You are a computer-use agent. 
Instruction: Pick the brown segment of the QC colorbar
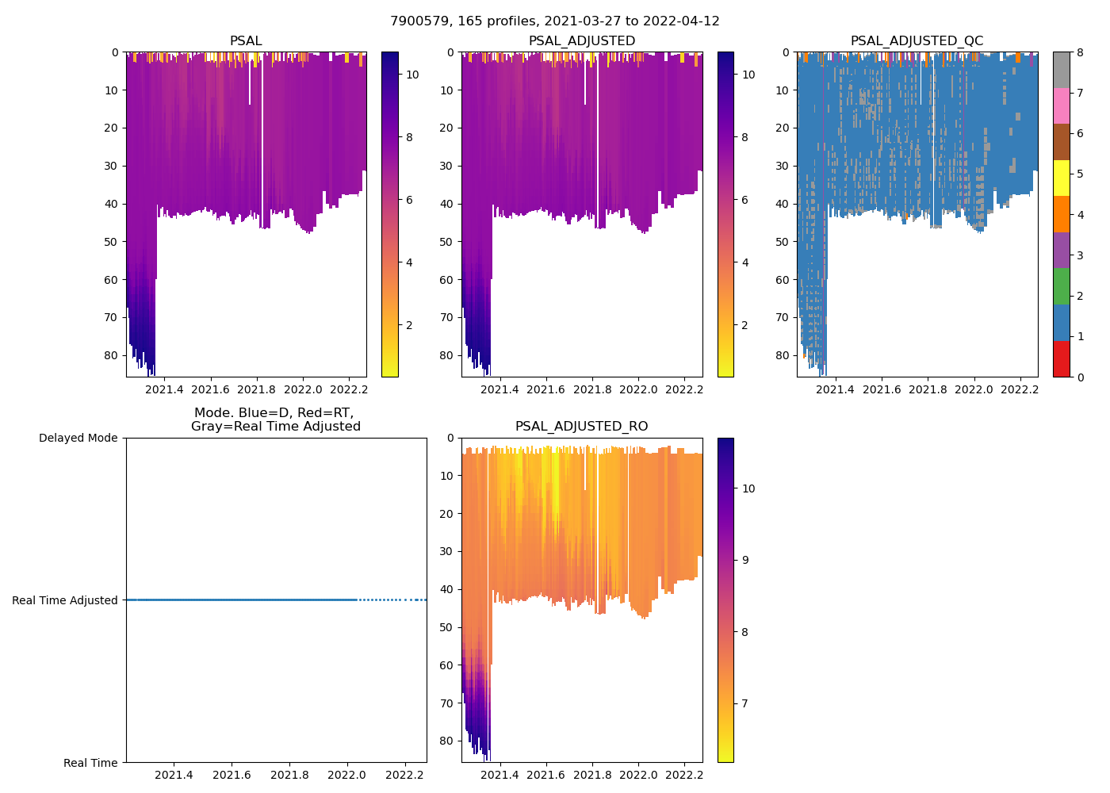(1061, 142)
